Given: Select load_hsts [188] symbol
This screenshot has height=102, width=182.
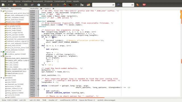Looking at the screenshot, I should point(13,22).
